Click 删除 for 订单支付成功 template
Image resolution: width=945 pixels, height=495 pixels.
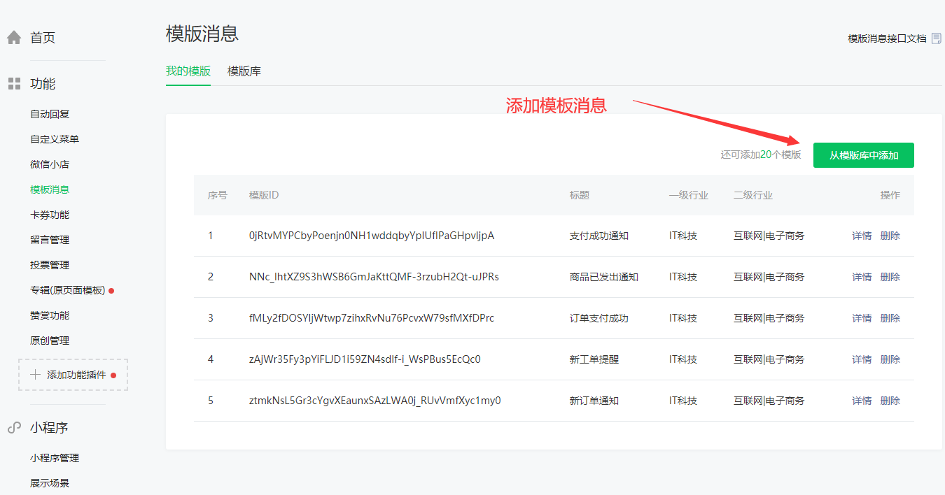pos(890,318)
